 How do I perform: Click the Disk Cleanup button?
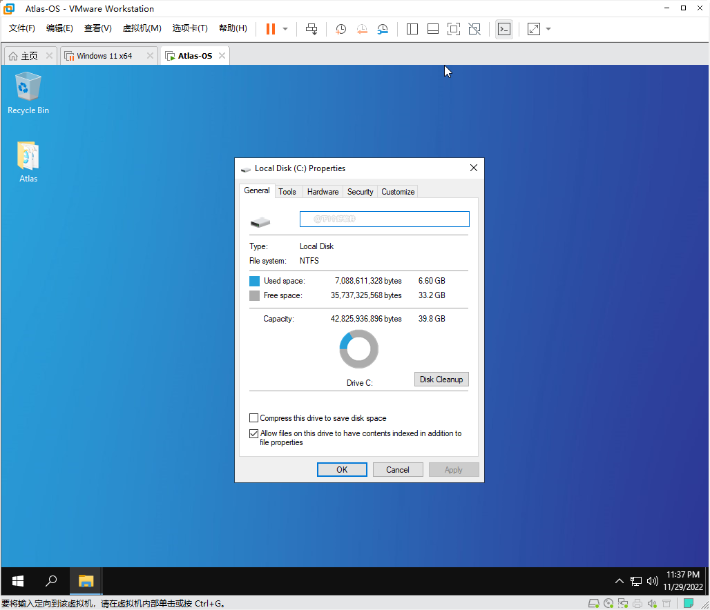point(441,380)
